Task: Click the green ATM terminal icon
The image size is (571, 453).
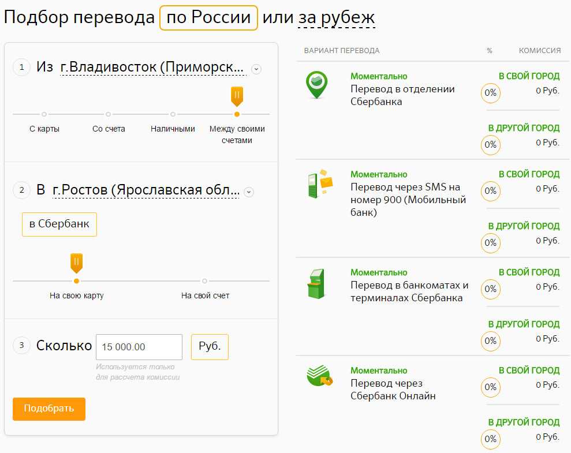Action: tap(315, 283)
